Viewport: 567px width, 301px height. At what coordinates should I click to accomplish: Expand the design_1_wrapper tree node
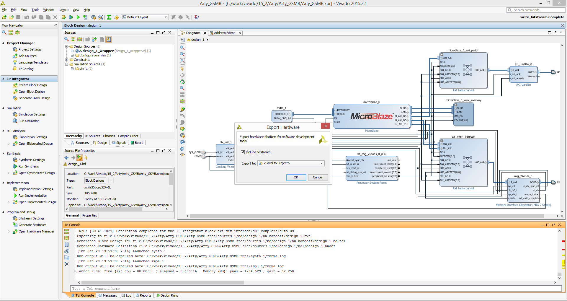[x=72, y=51]
